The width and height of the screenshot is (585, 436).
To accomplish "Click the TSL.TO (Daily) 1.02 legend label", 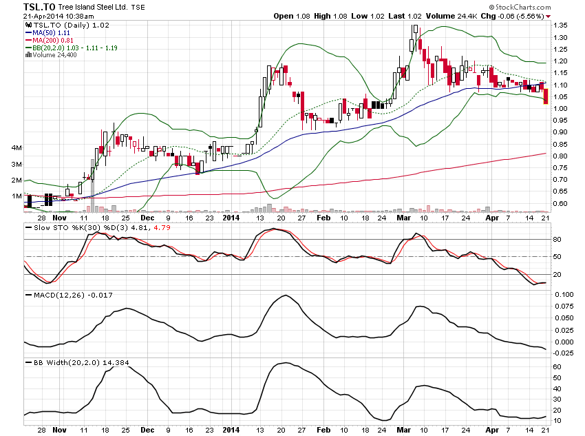I will pyautogui.click(x=72, y=25).
